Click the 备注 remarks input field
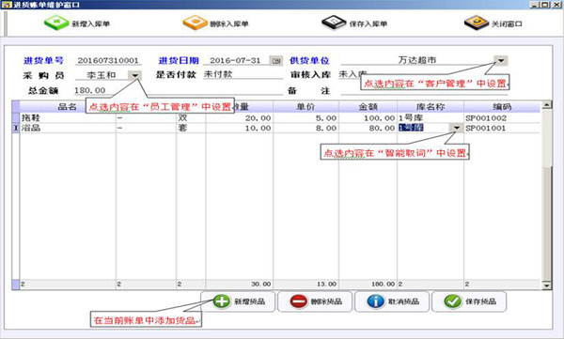Viewport: 564px width, 339px height. [424, 90]
